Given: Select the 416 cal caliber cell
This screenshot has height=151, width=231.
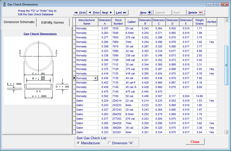Looking at the screenshot, I should [132, 73].
